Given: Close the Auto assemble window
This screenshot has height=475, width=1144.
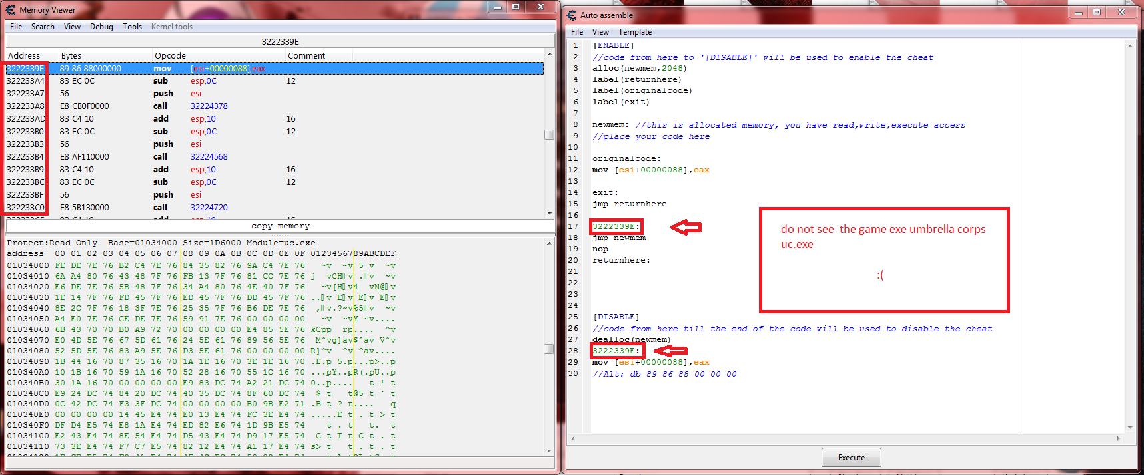Looking at the screenshot, I should point(1121,13).
